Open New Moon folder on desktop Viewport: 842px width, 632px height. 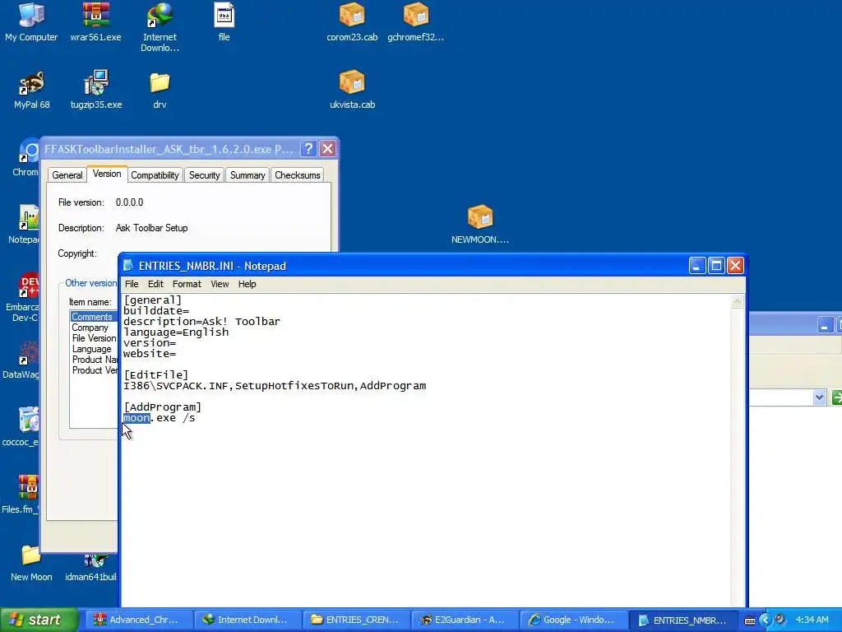point(31,563)
